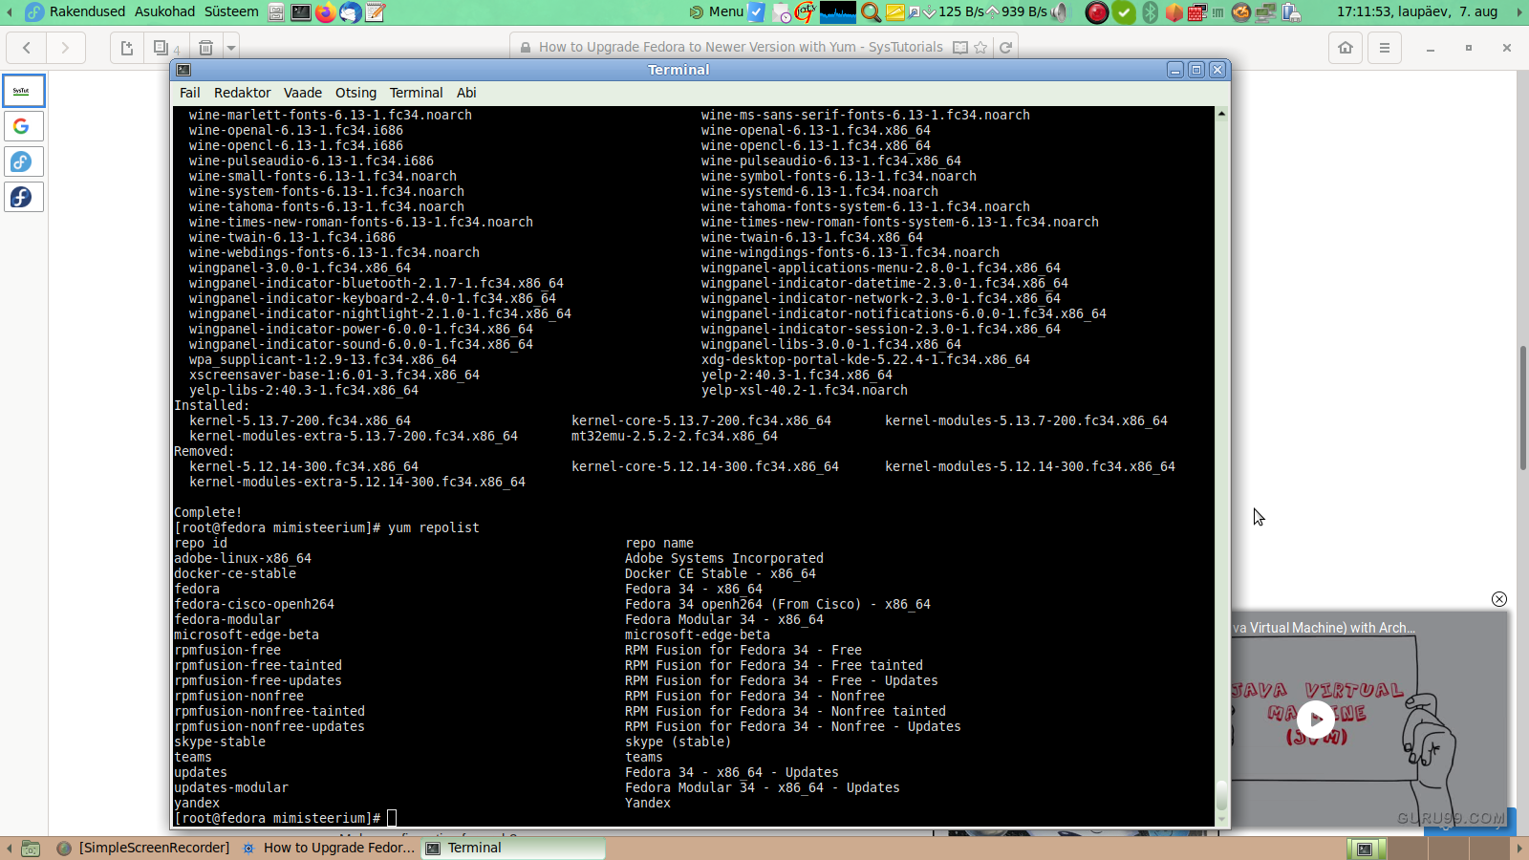Switch to the Google tab in browser sidebar
The width and height of the screenshot is (1529, 860).
pos(24,126)
